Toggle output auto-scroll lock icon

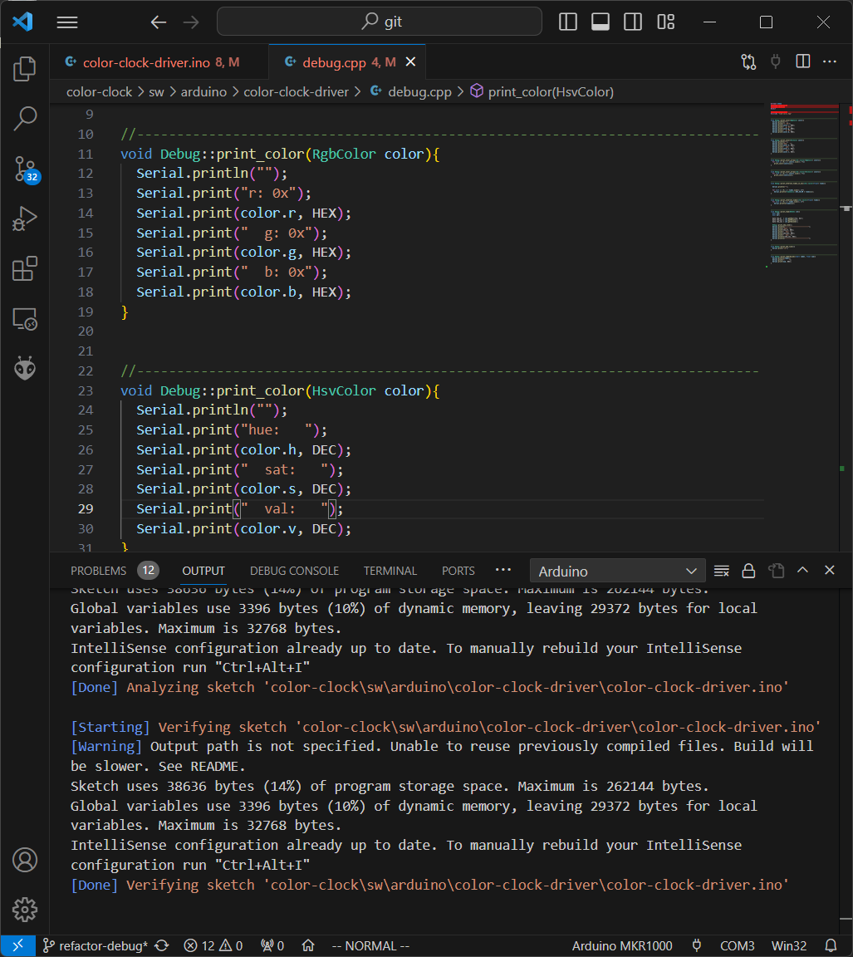[x=748, y=571]
